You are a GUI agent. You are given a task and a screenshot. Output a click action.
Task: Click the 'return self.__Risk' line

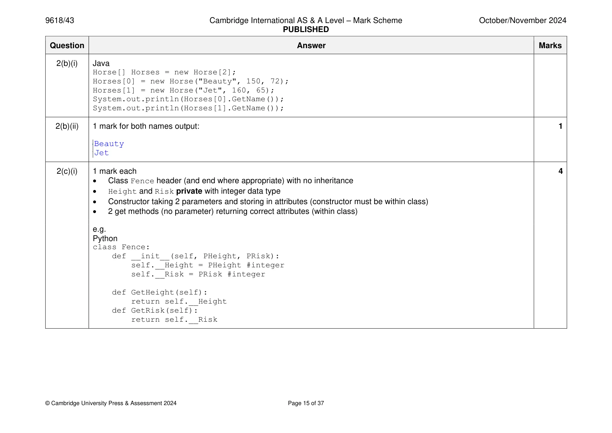point(174,320)
